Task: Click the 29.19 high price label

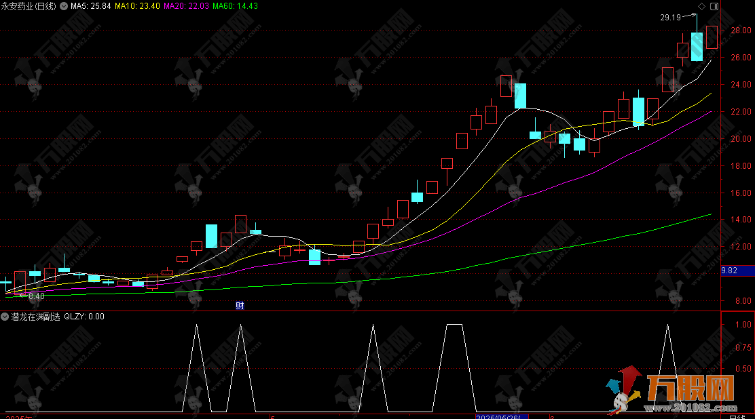Action: coord(670,18)
